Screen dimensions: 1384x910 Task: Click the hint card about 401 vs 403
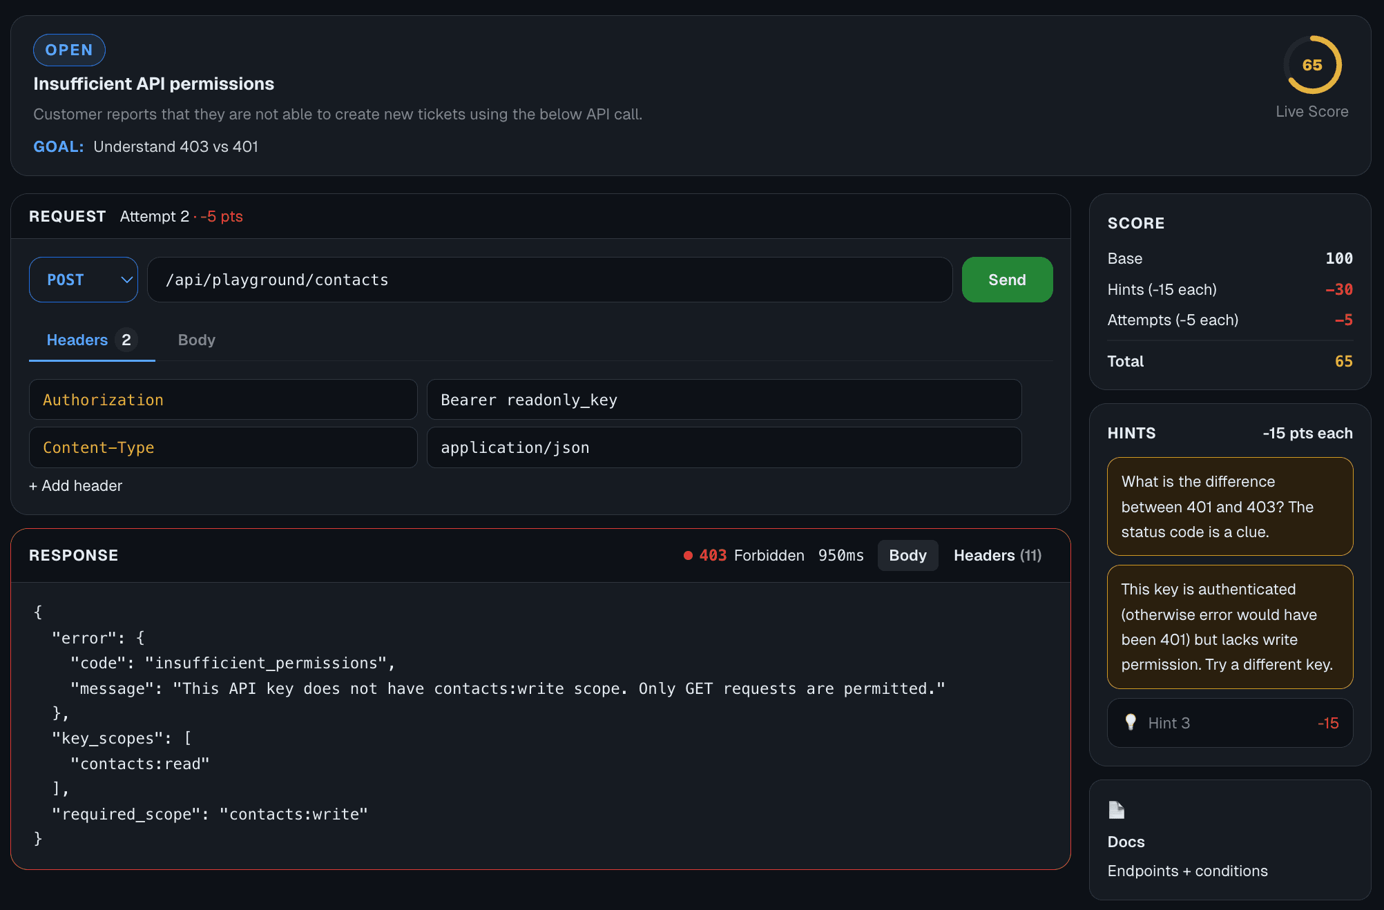1229,506
